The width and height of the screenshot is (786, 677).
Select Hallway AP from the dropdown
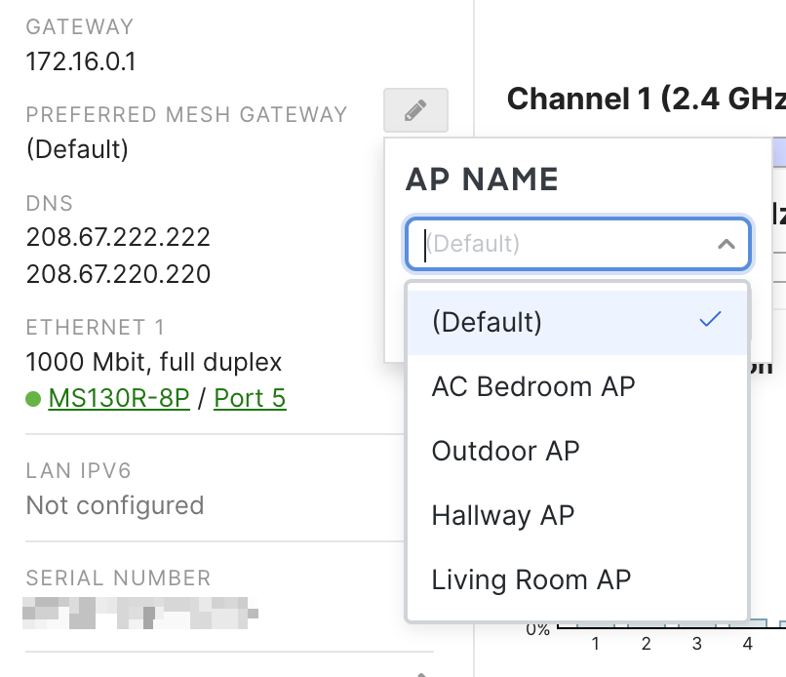pyautogui.click(x=502, y=515)
